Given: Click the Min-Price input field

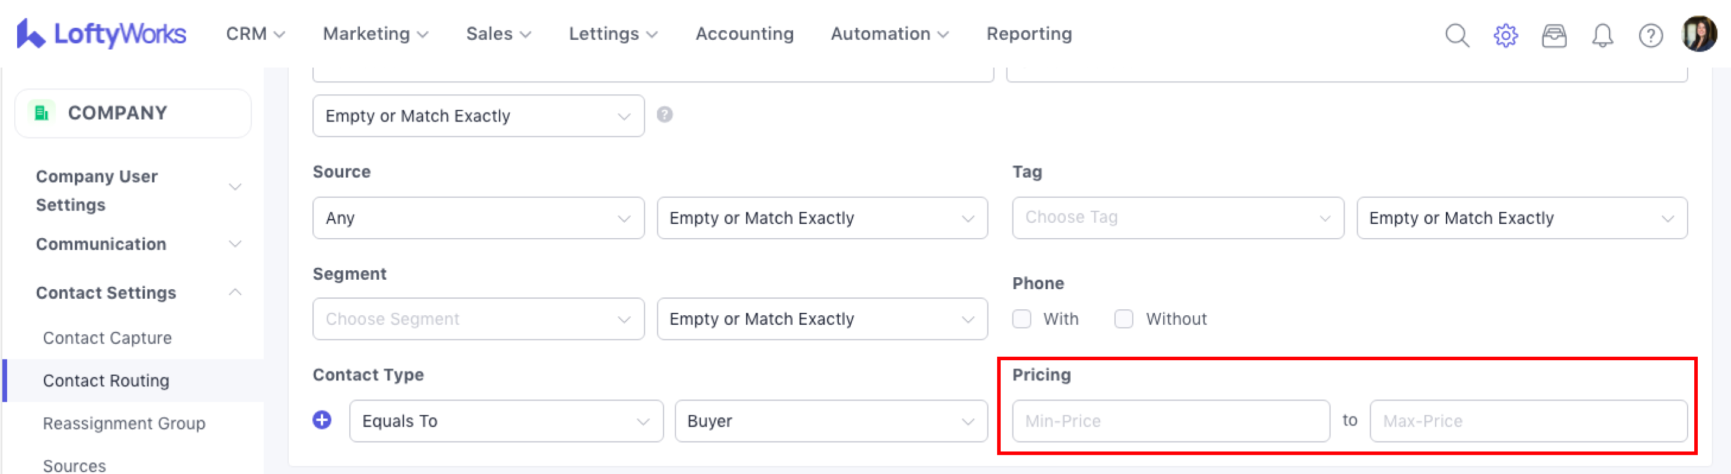Looking at the screenshot, I should (1171, 421).
